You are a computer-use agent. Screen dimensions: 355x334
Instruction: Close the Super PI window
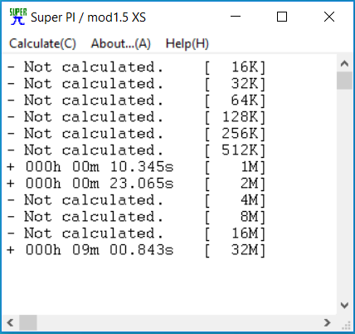pos(329,17)
